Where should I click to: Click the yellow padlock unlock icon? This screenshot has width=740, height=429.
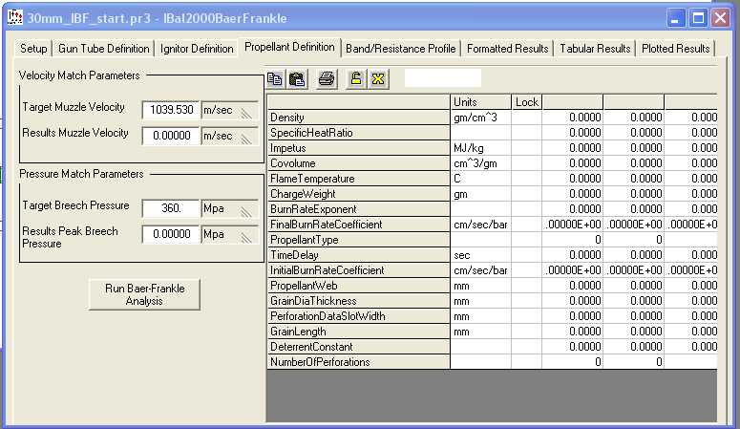(x=356, y=79)
